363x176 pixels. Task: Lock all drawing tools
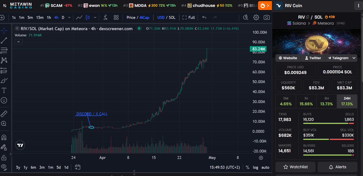[4, 157]
